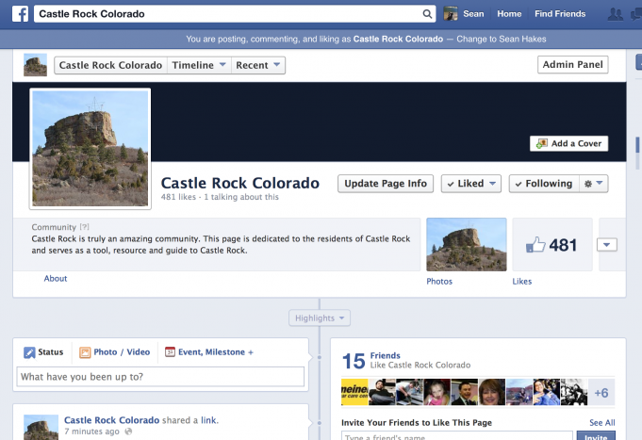Image resolution: width=642 pixels, height=440 pixels.
Task: Open the Likes link
Action: click(522, 282)
